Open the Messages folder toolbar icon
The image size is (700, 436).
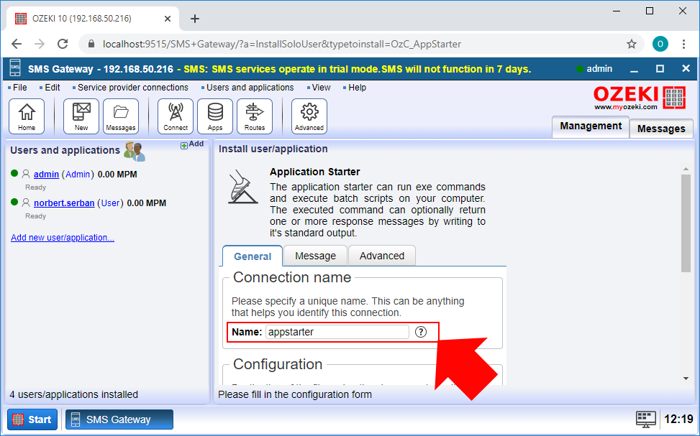coord(121,116)
